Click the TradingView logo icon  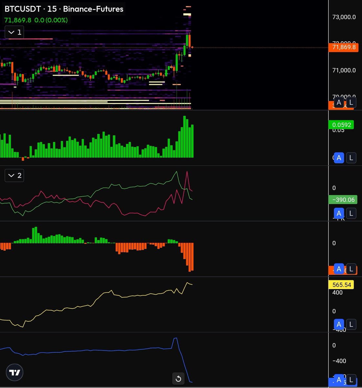coord(15,373)
